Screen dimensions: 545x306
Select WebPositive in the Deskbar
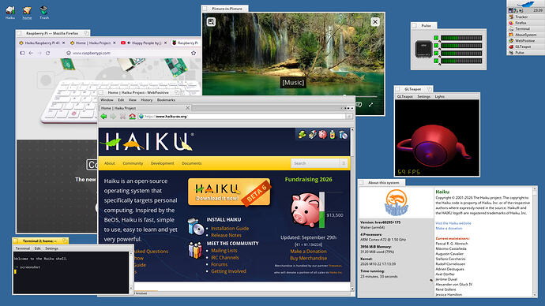pos(525,40)
